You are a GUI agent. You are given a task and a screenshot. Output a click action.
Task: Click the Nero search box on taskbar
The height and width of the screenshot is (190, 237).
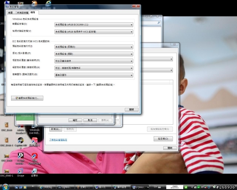tap(175, 187)
